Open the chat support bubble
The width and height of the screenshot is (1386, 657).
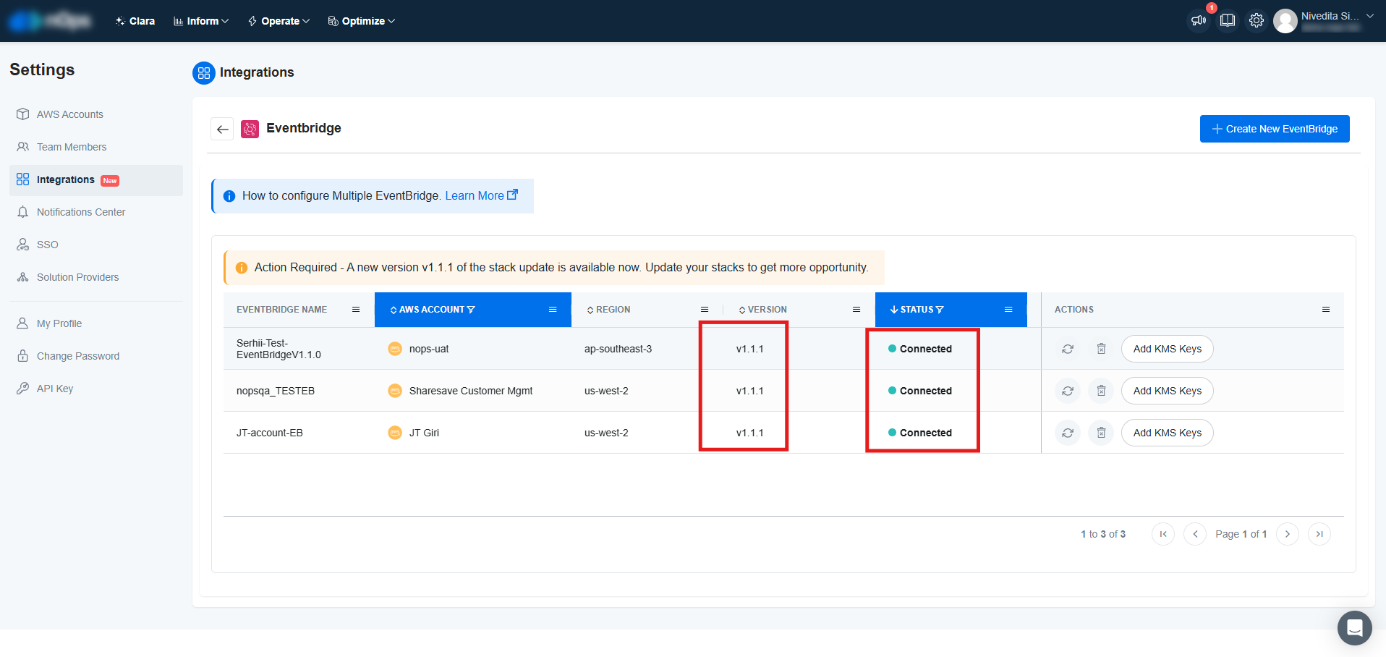(1354, 627)
